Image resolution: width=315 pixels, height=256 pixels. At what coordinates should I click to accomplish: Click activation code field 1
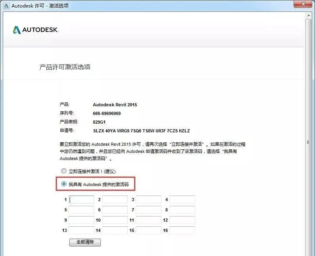82,200
